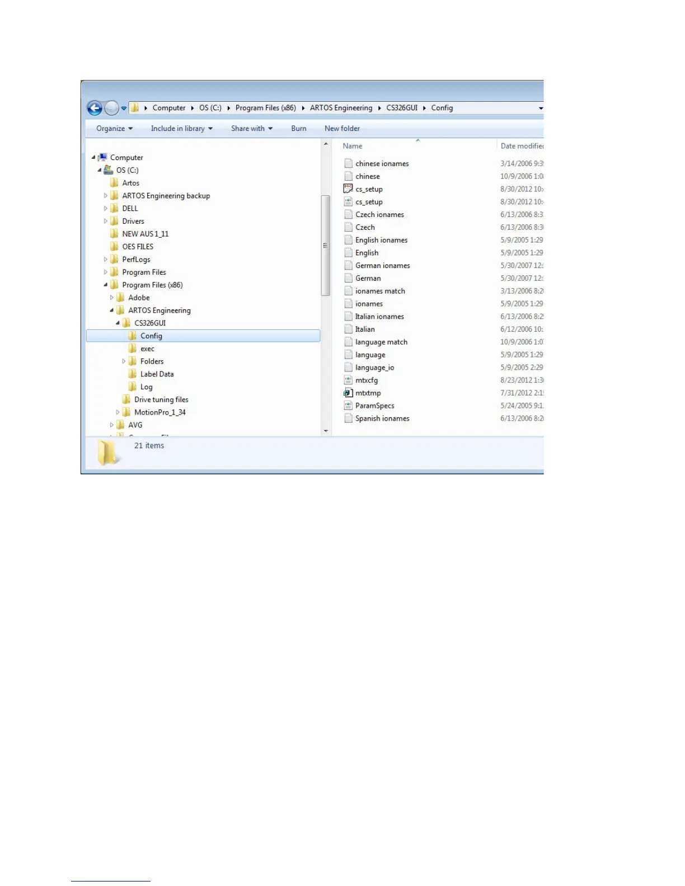Select the exec folder icon

point(132,349)
